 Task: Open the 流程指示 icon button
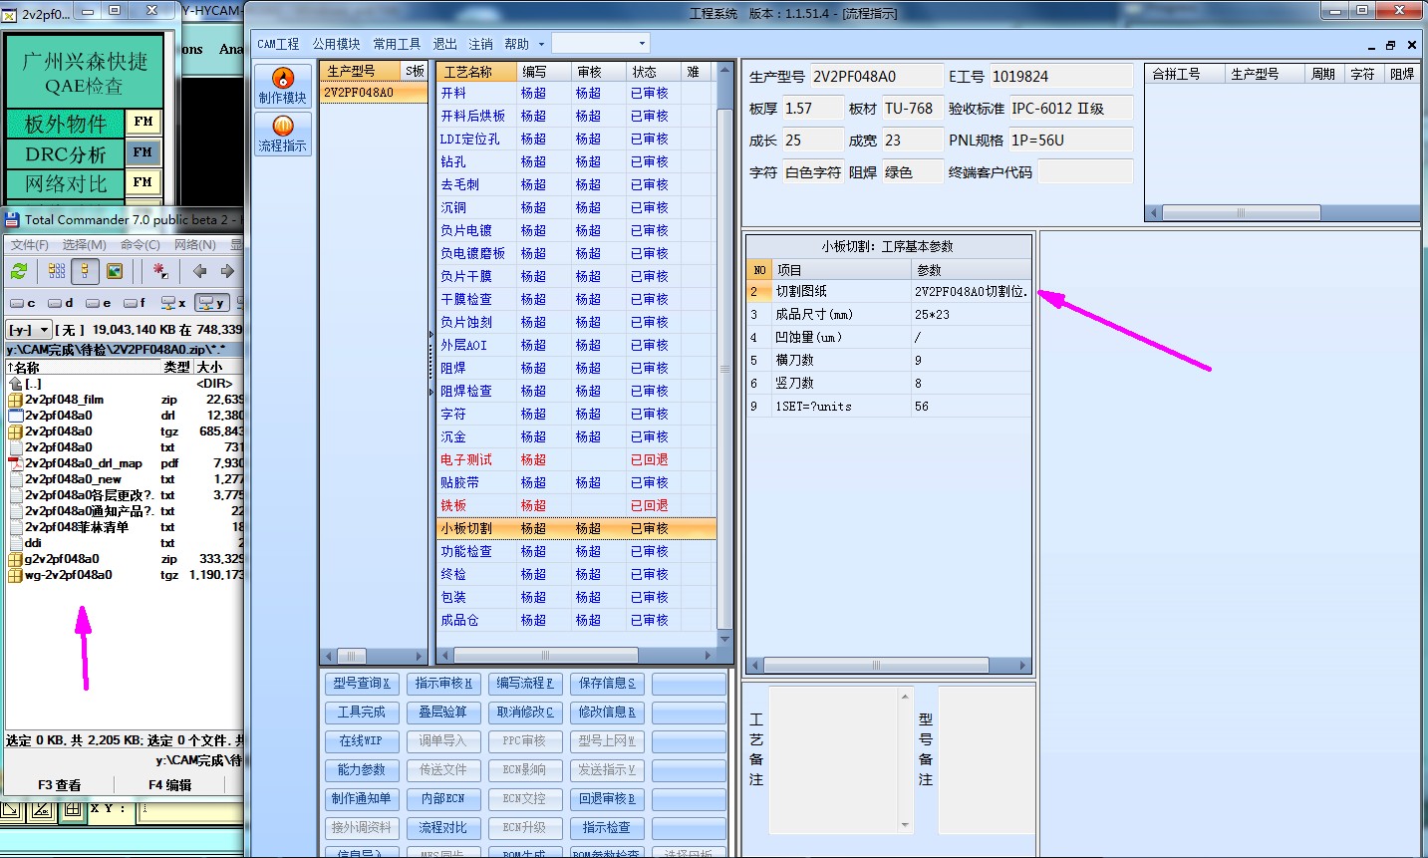[283, 134]
